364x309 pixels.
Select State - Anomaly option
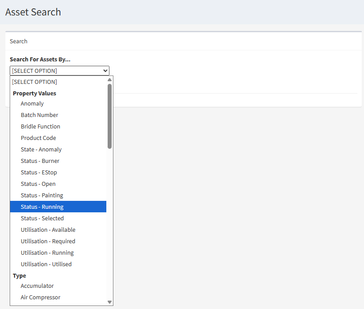[x=41, y=149]
